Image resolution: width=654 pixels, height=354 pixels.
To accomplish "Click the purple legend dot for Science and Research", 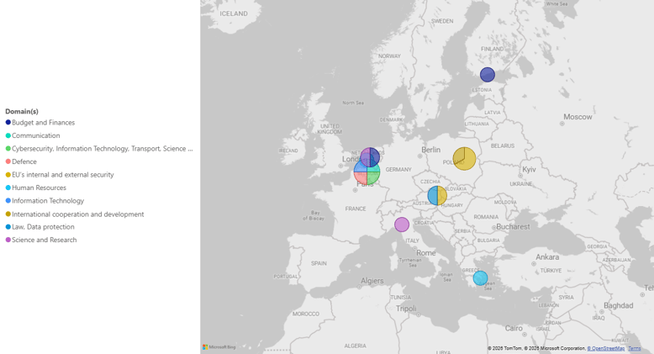I will tap(8, 240).
